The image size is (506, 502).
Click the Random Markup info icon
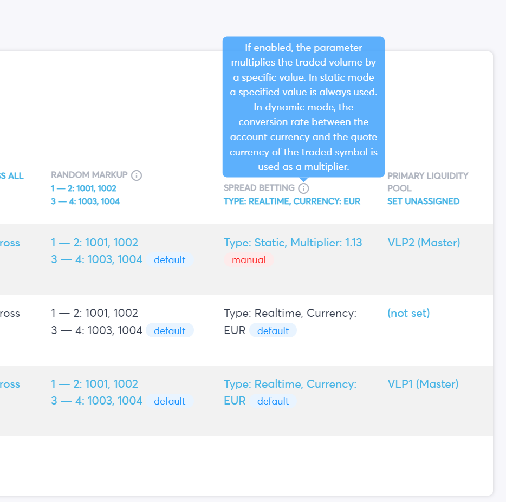(137, 175)
